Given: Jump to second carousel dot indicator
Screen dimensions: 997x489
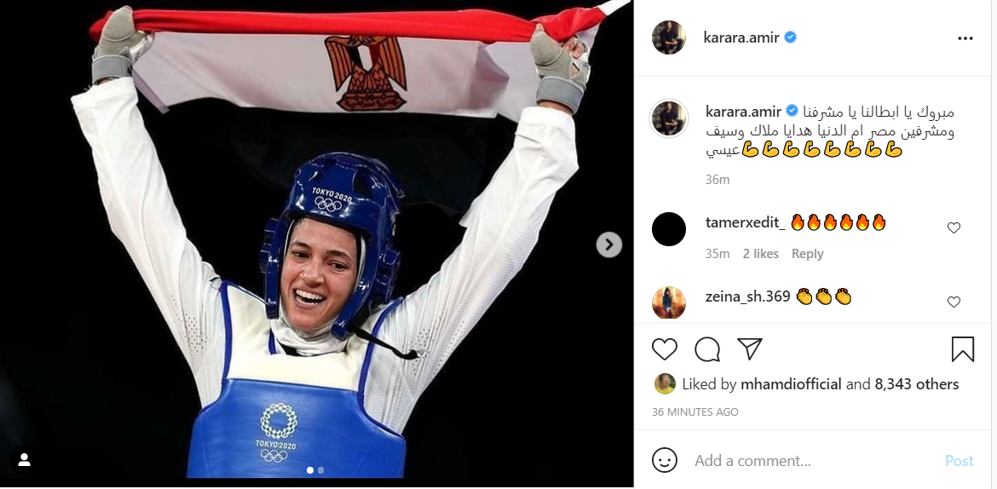Looking at the screenshot, I should 320,470.
